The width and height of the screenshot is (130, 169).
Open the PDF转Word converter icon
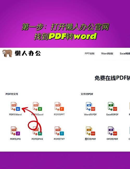(15, 107)
